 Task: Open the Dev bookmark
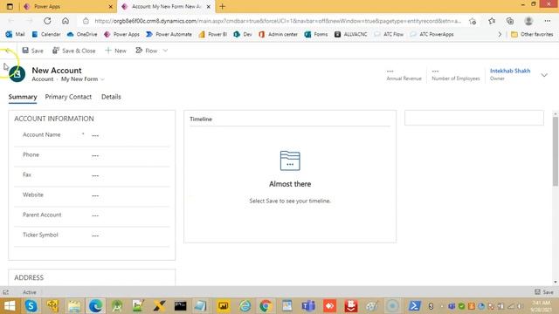(243, 35)
